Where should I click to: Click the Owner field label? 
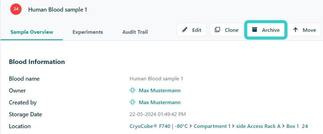pos(17,91)
